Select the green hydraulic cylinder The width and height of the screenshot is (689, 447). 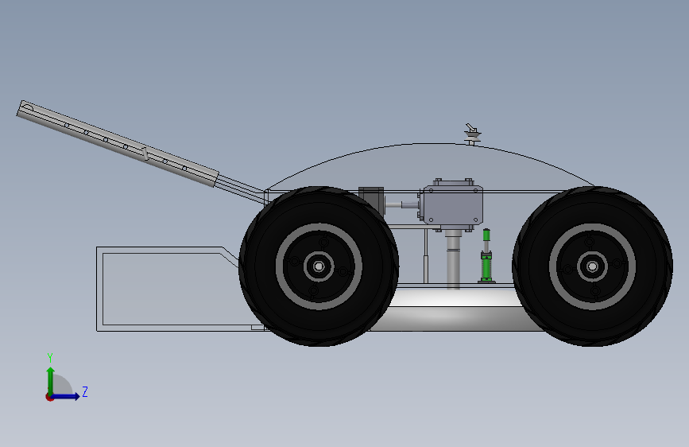pyautogui.click(x=486, y=256)
